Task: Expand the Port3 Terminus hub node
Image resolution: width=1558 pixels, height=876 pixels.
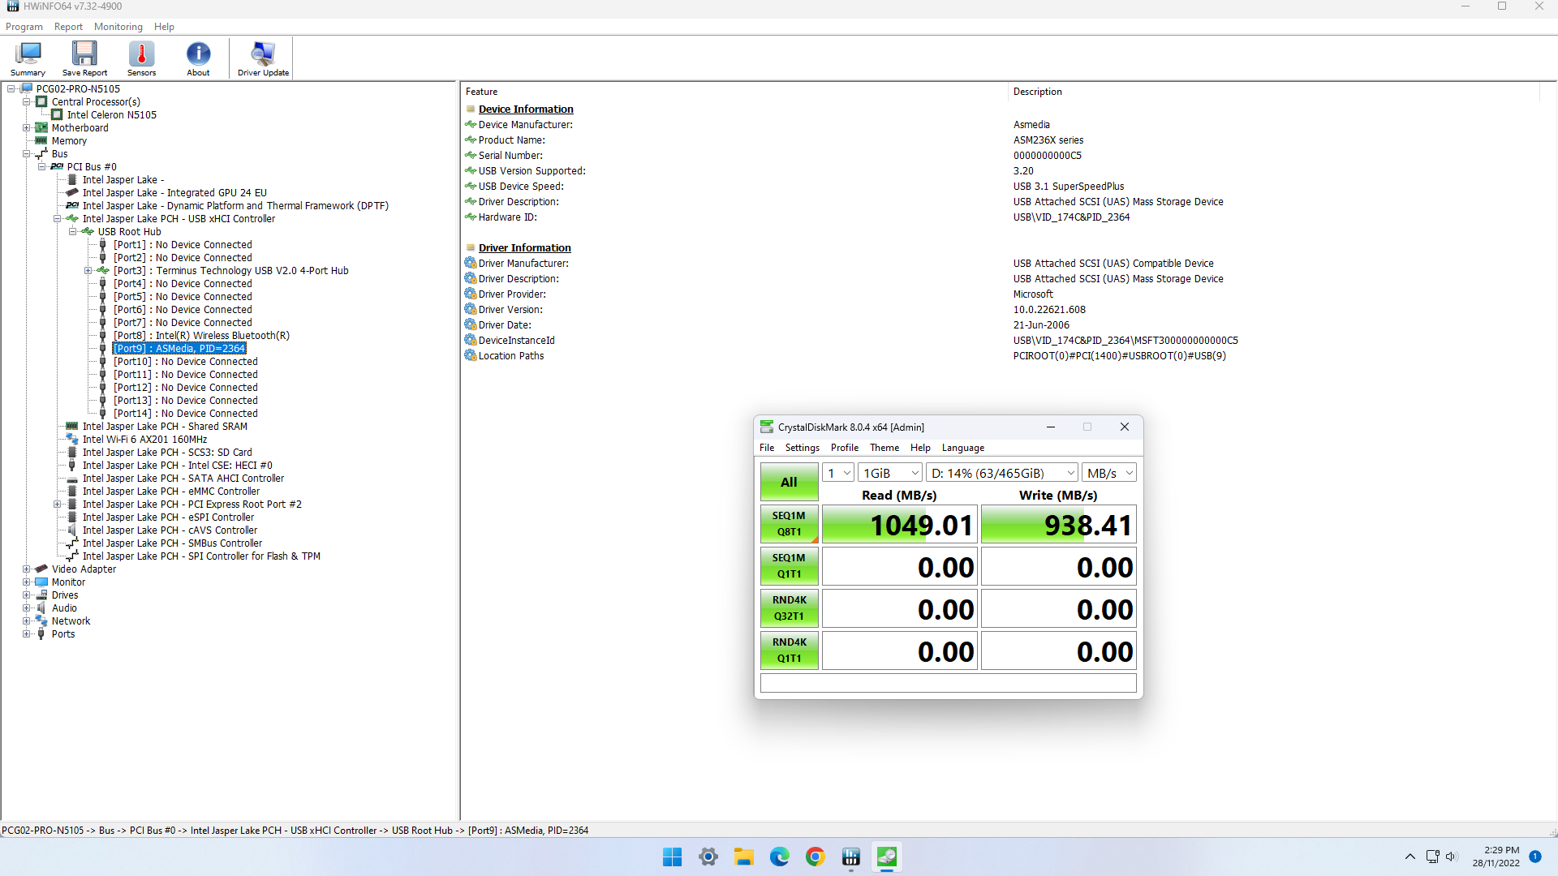Action: tap(88, 271)
